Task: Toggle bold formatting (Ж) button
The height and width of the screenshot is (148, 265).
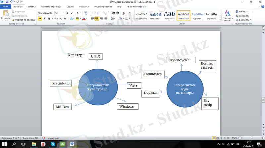Action: (x=40, y=19)
